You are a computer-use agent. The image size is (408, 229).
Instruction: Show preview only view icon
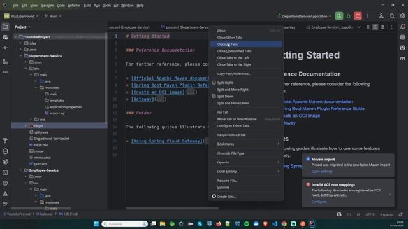coord(382,27)
